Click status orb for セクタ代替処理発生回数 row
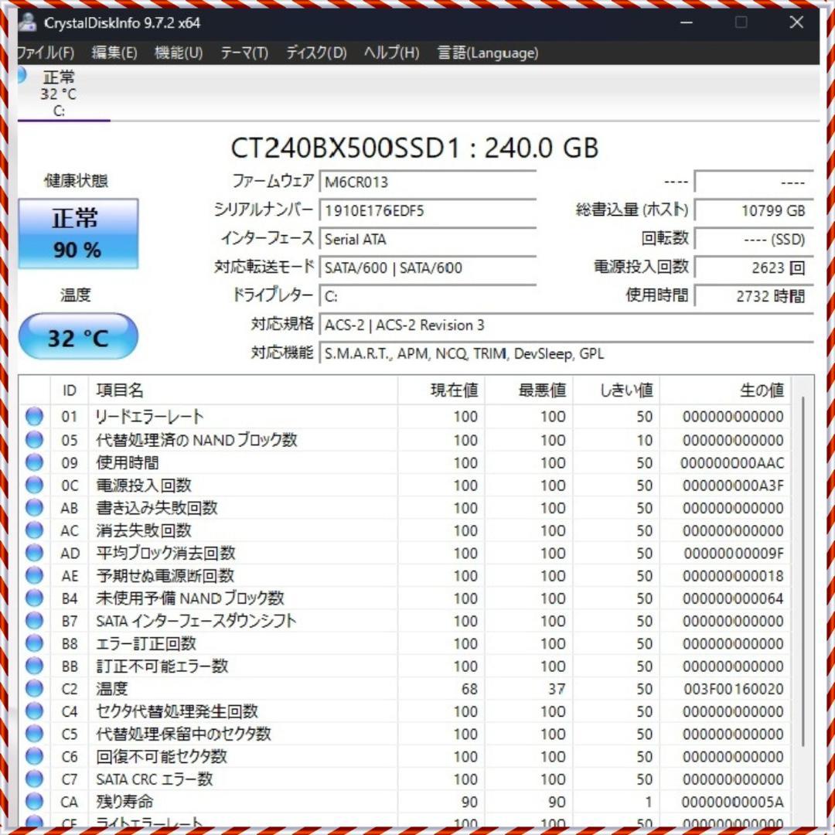The width and height of the screenshot is (835, 835). point(34,711)
